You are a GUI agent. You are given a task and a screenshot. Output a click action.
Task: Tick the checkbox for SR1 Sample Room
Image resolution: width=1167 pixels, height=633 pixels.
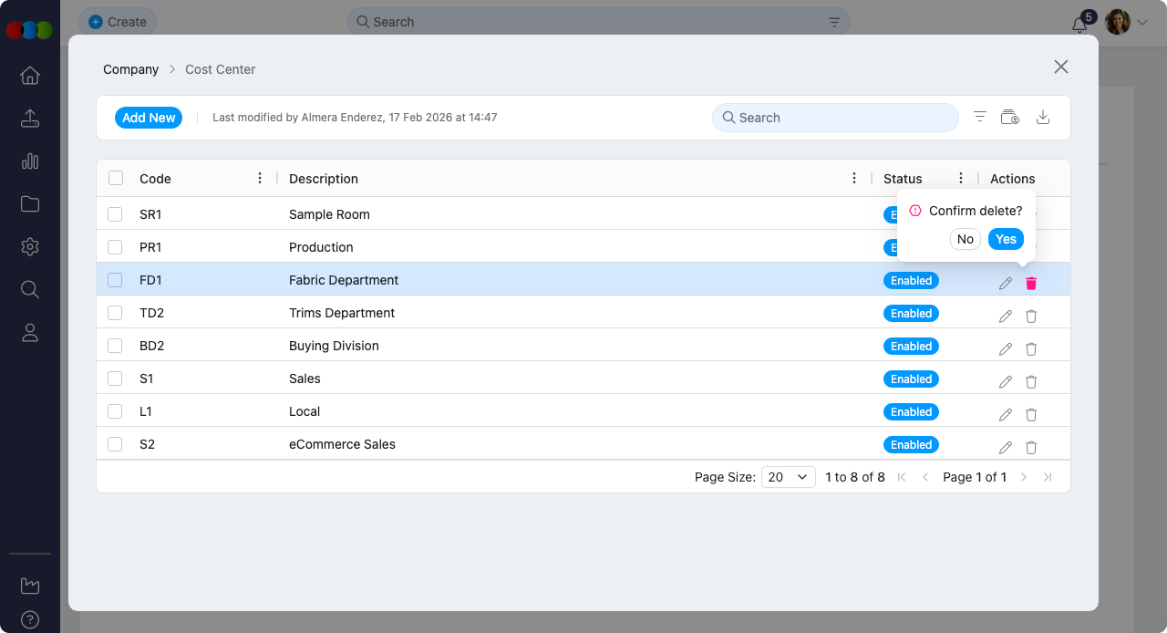point(115,214)
